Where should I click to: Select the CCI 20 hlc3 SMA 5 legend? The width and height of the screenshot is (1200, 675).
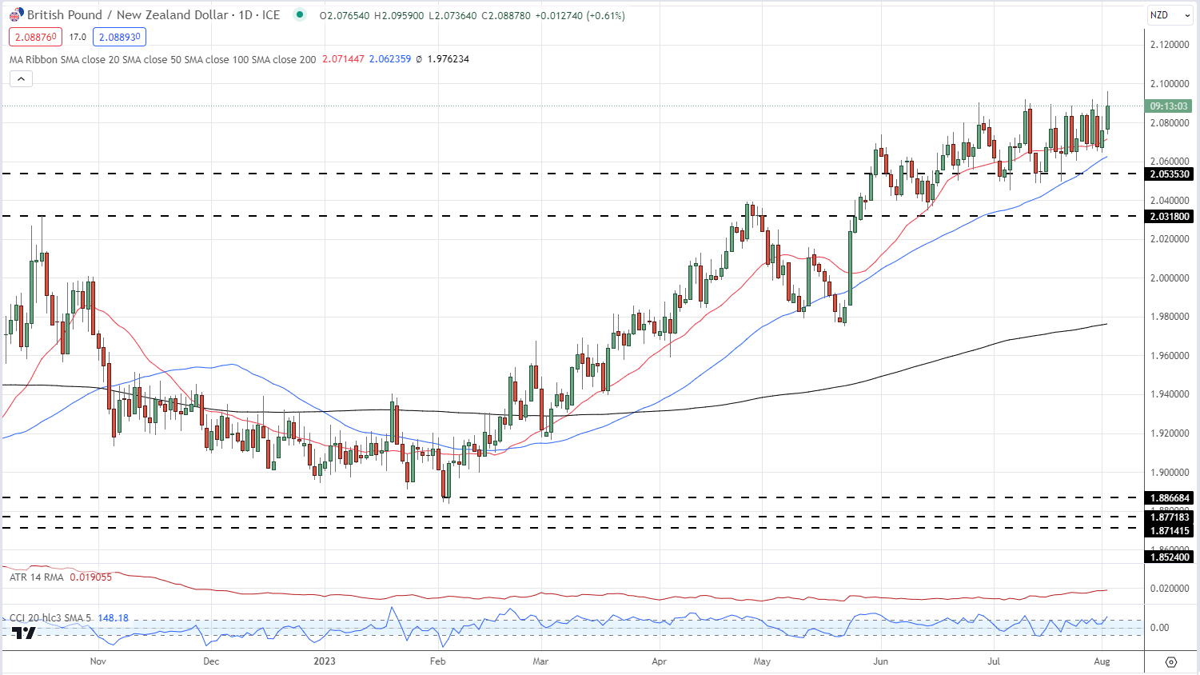[50, 618]
